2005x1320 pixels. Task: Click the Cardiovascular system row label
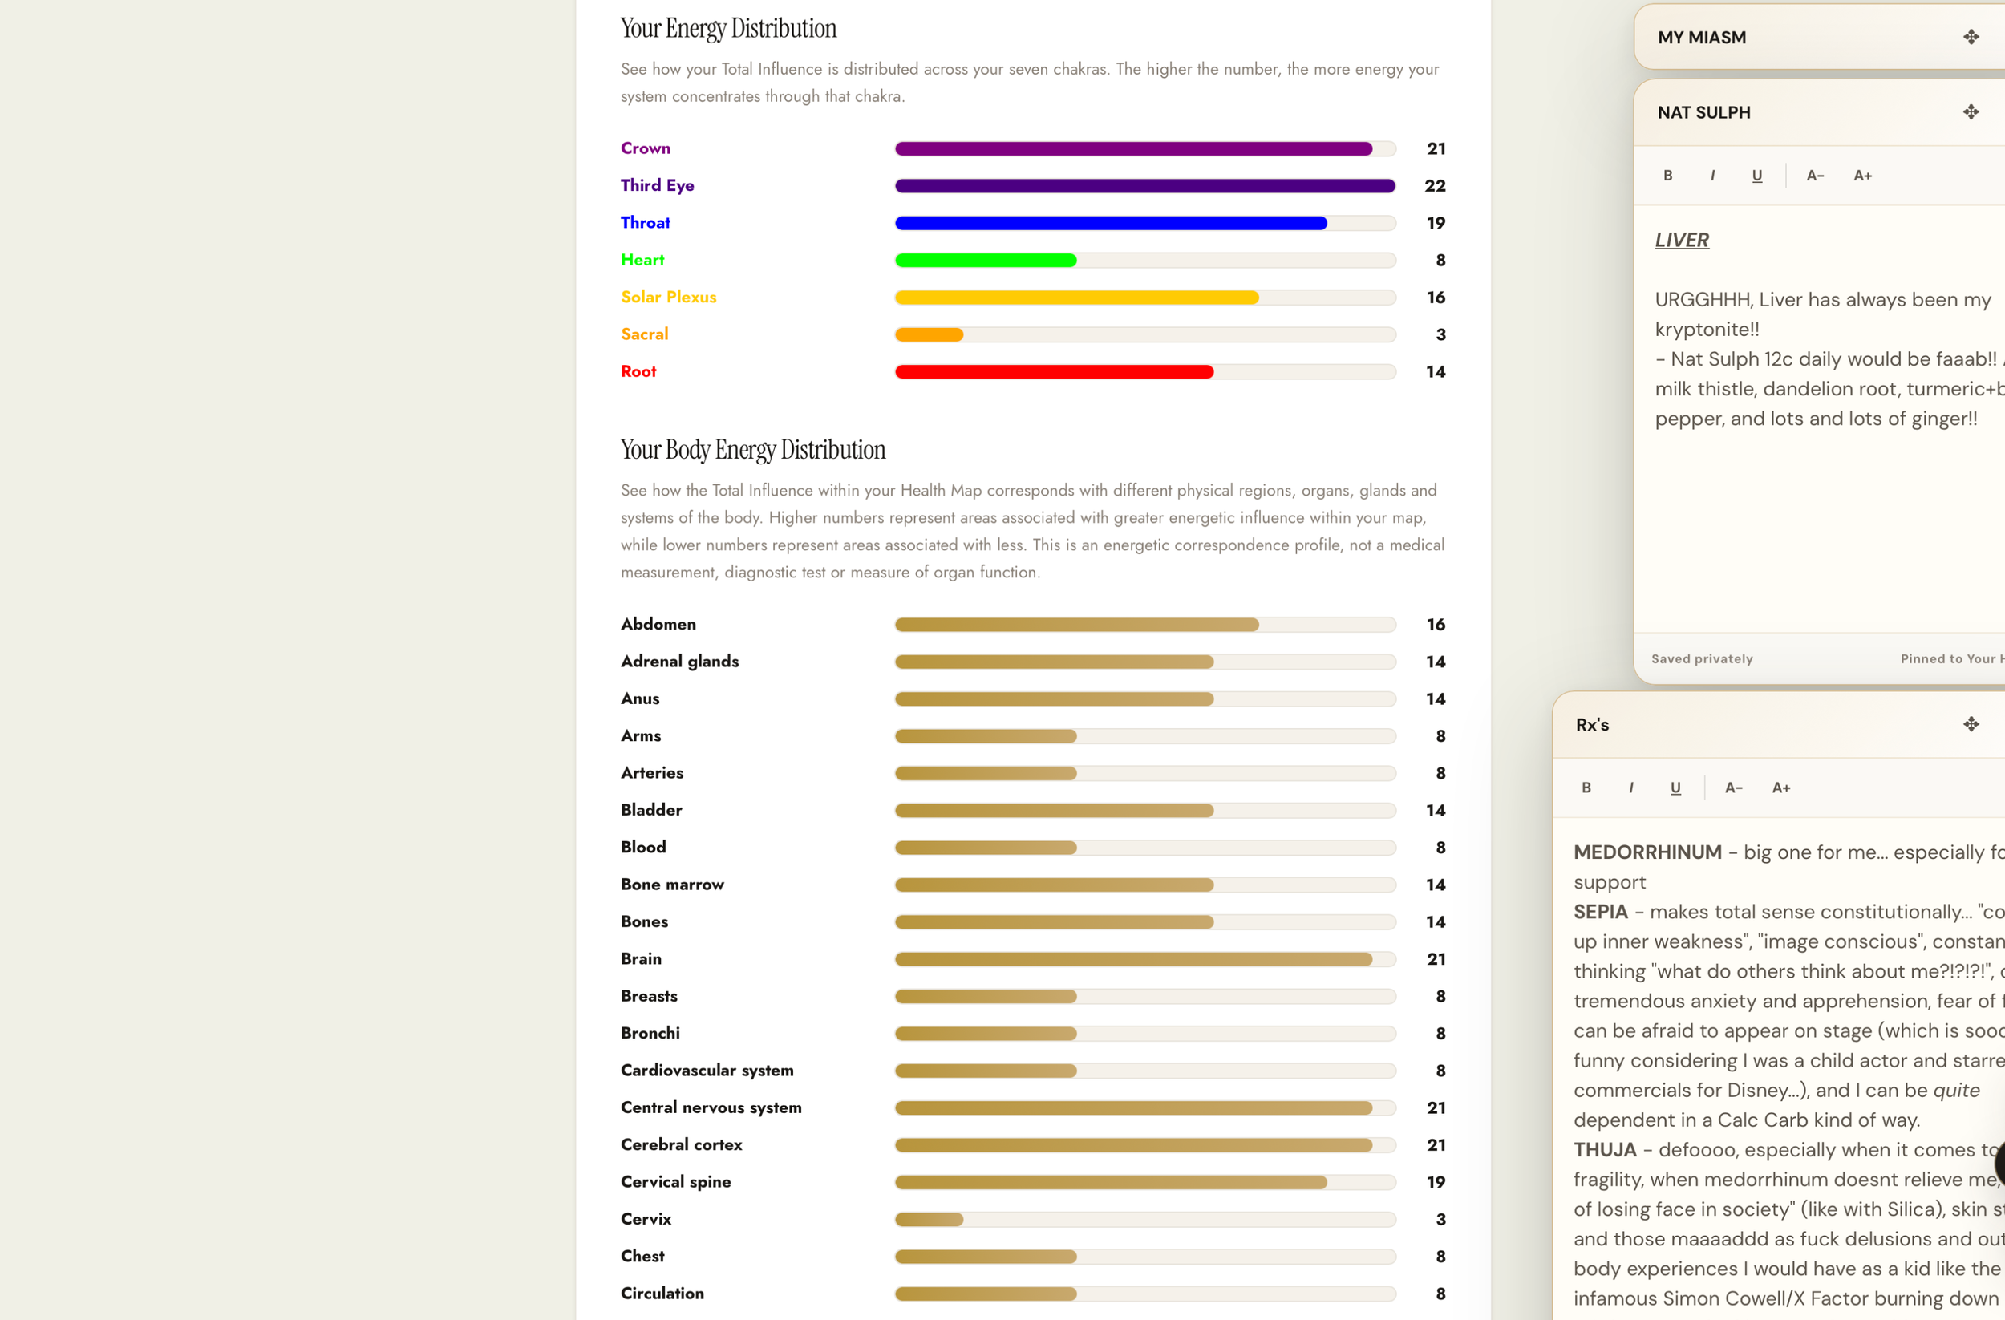tap(707, 1070)
